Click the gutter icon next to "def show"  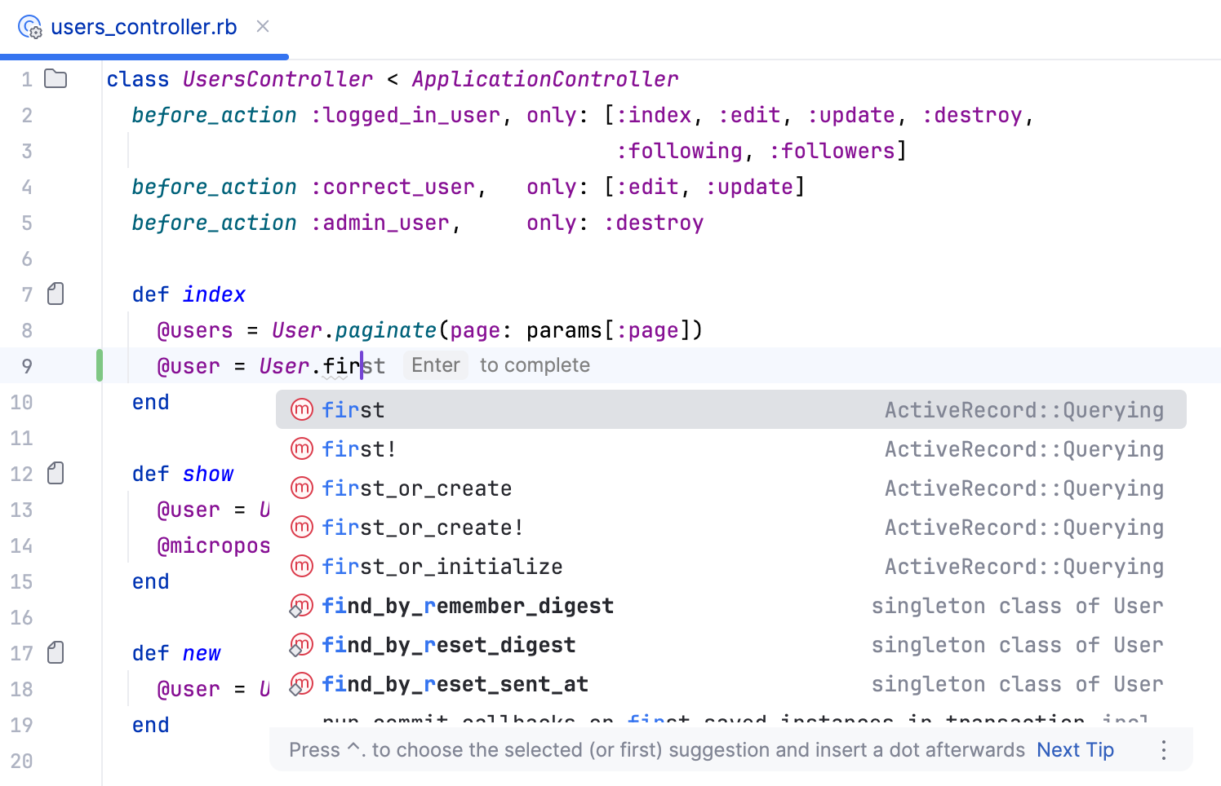point(55,473)
